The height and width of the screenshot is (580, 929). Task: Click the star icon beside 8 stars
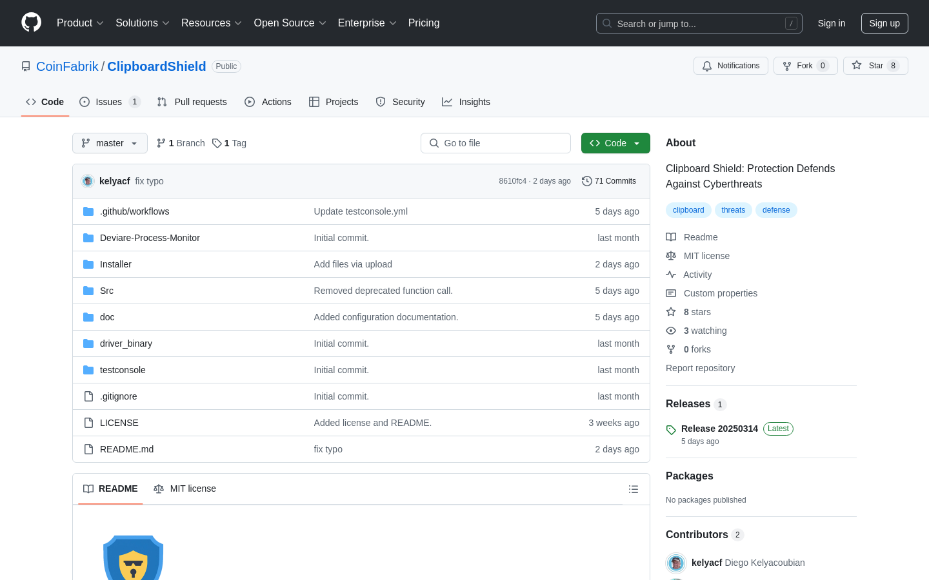(671, 312)
